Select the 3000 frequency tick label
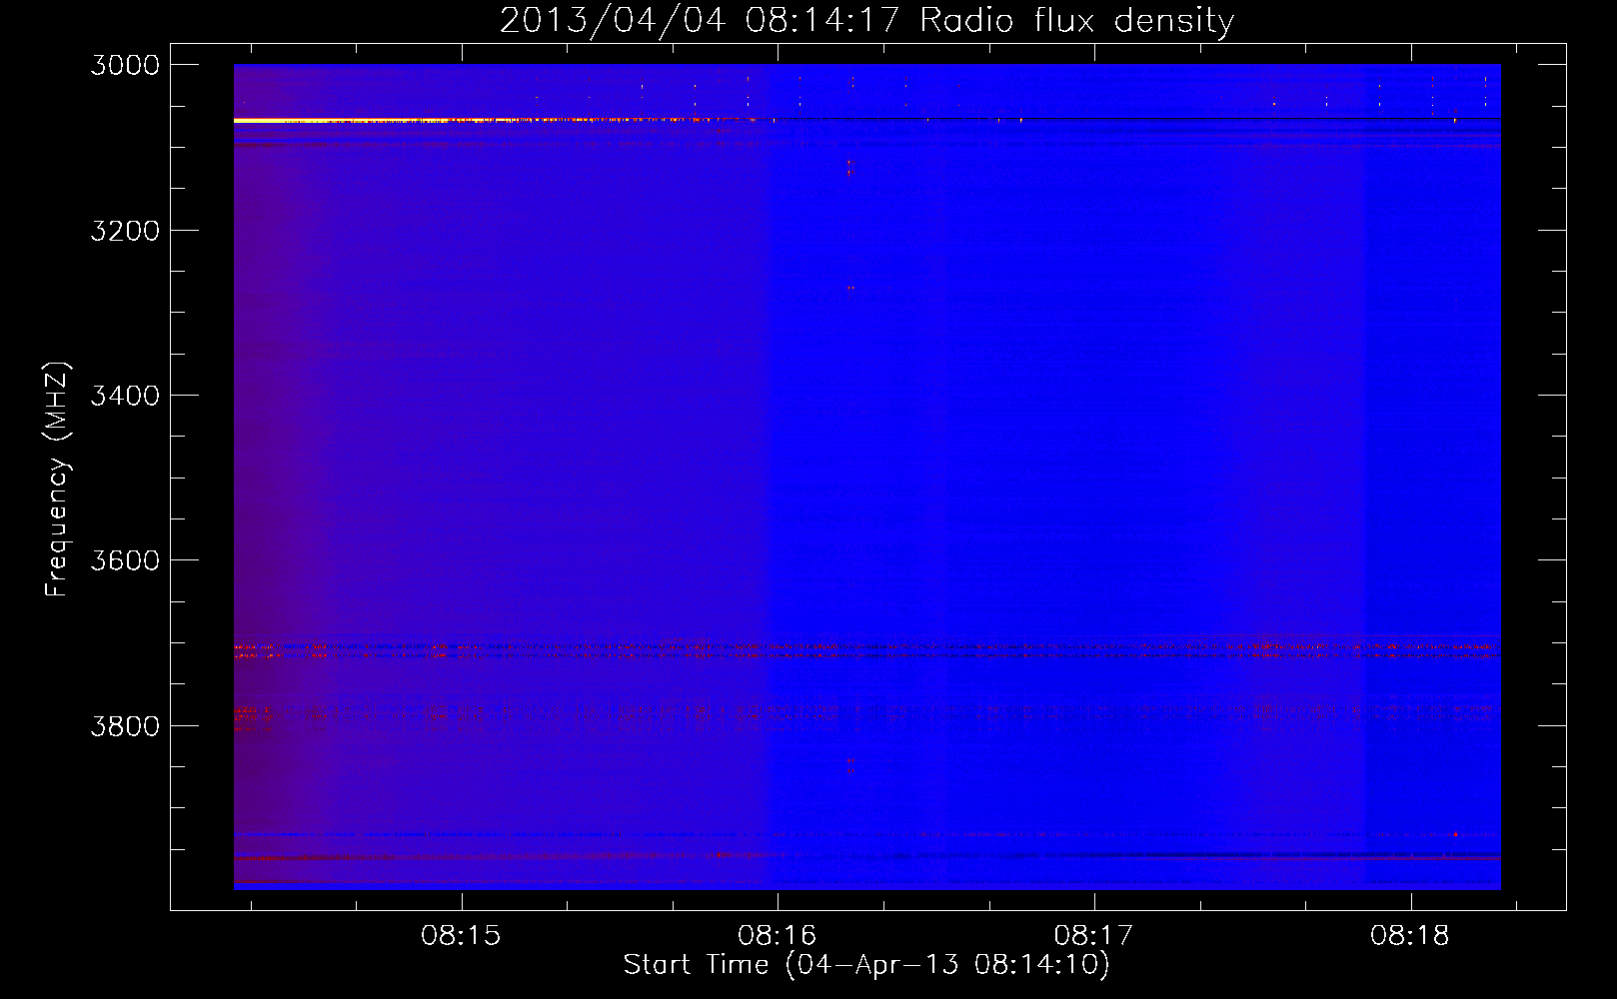The height and width of the screenshot is (999, 1617). [125, 65]
